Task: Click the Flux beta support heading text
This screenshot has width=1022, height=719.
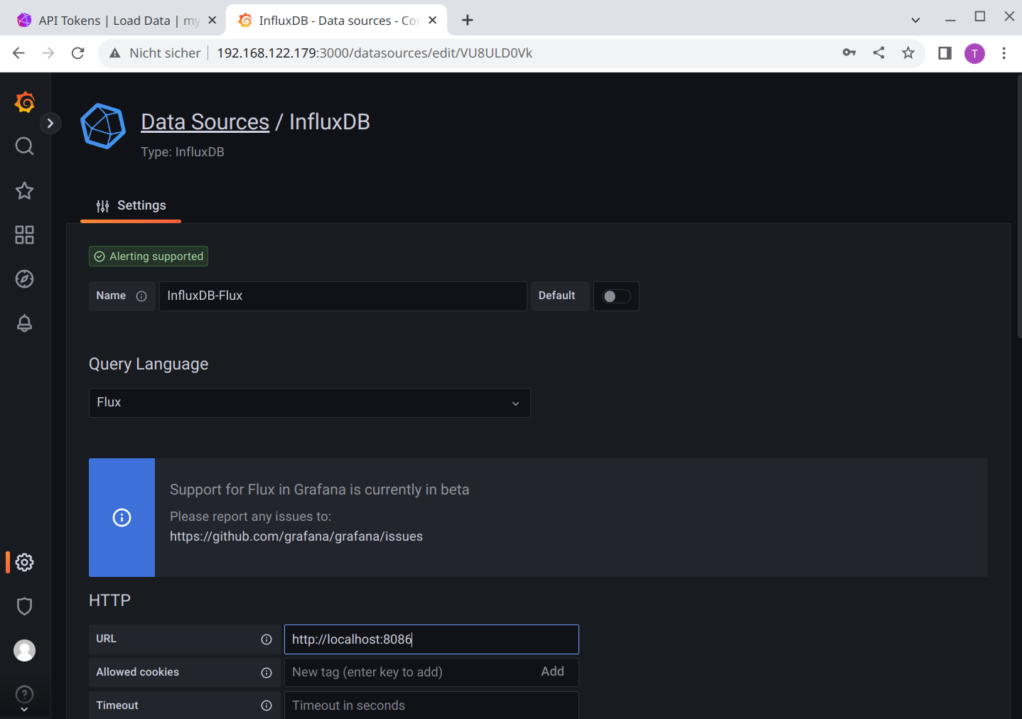Action: click(320, 490)
